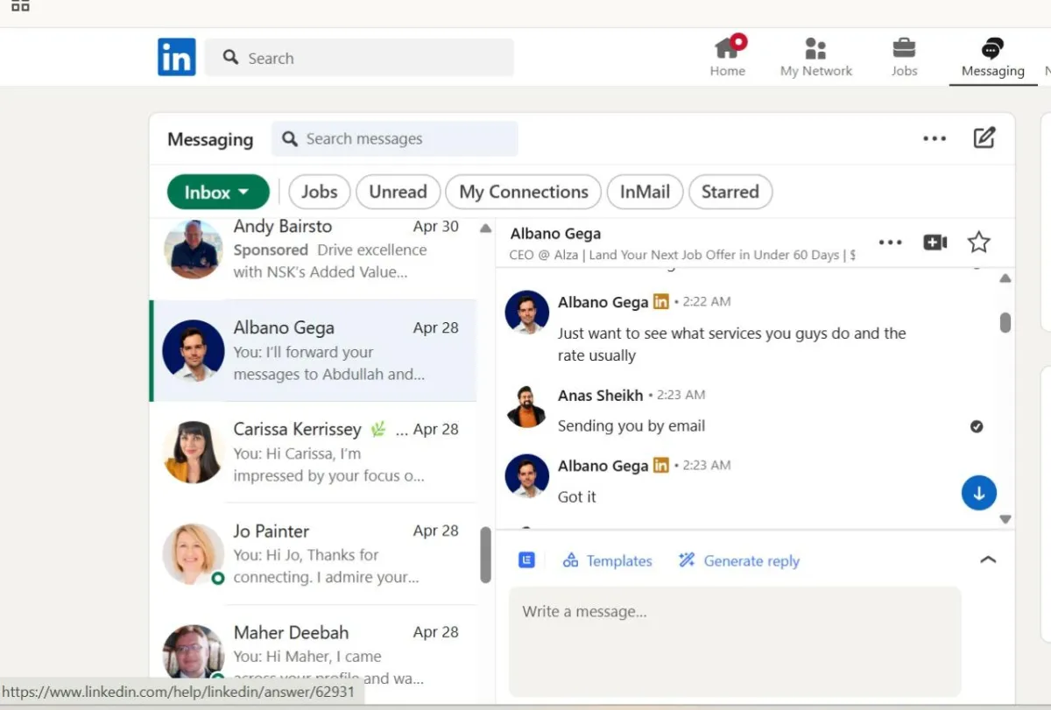Click the main LinkedIn Search box
This screenshot has width=1051, height=710.
pos(359,58)
